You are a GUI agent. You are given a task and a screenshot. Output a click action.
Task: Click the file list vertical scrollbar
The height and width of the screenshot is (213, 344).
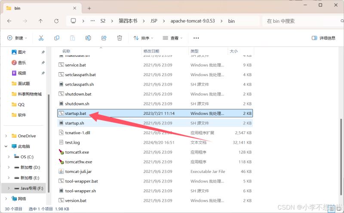coord(341,157)
